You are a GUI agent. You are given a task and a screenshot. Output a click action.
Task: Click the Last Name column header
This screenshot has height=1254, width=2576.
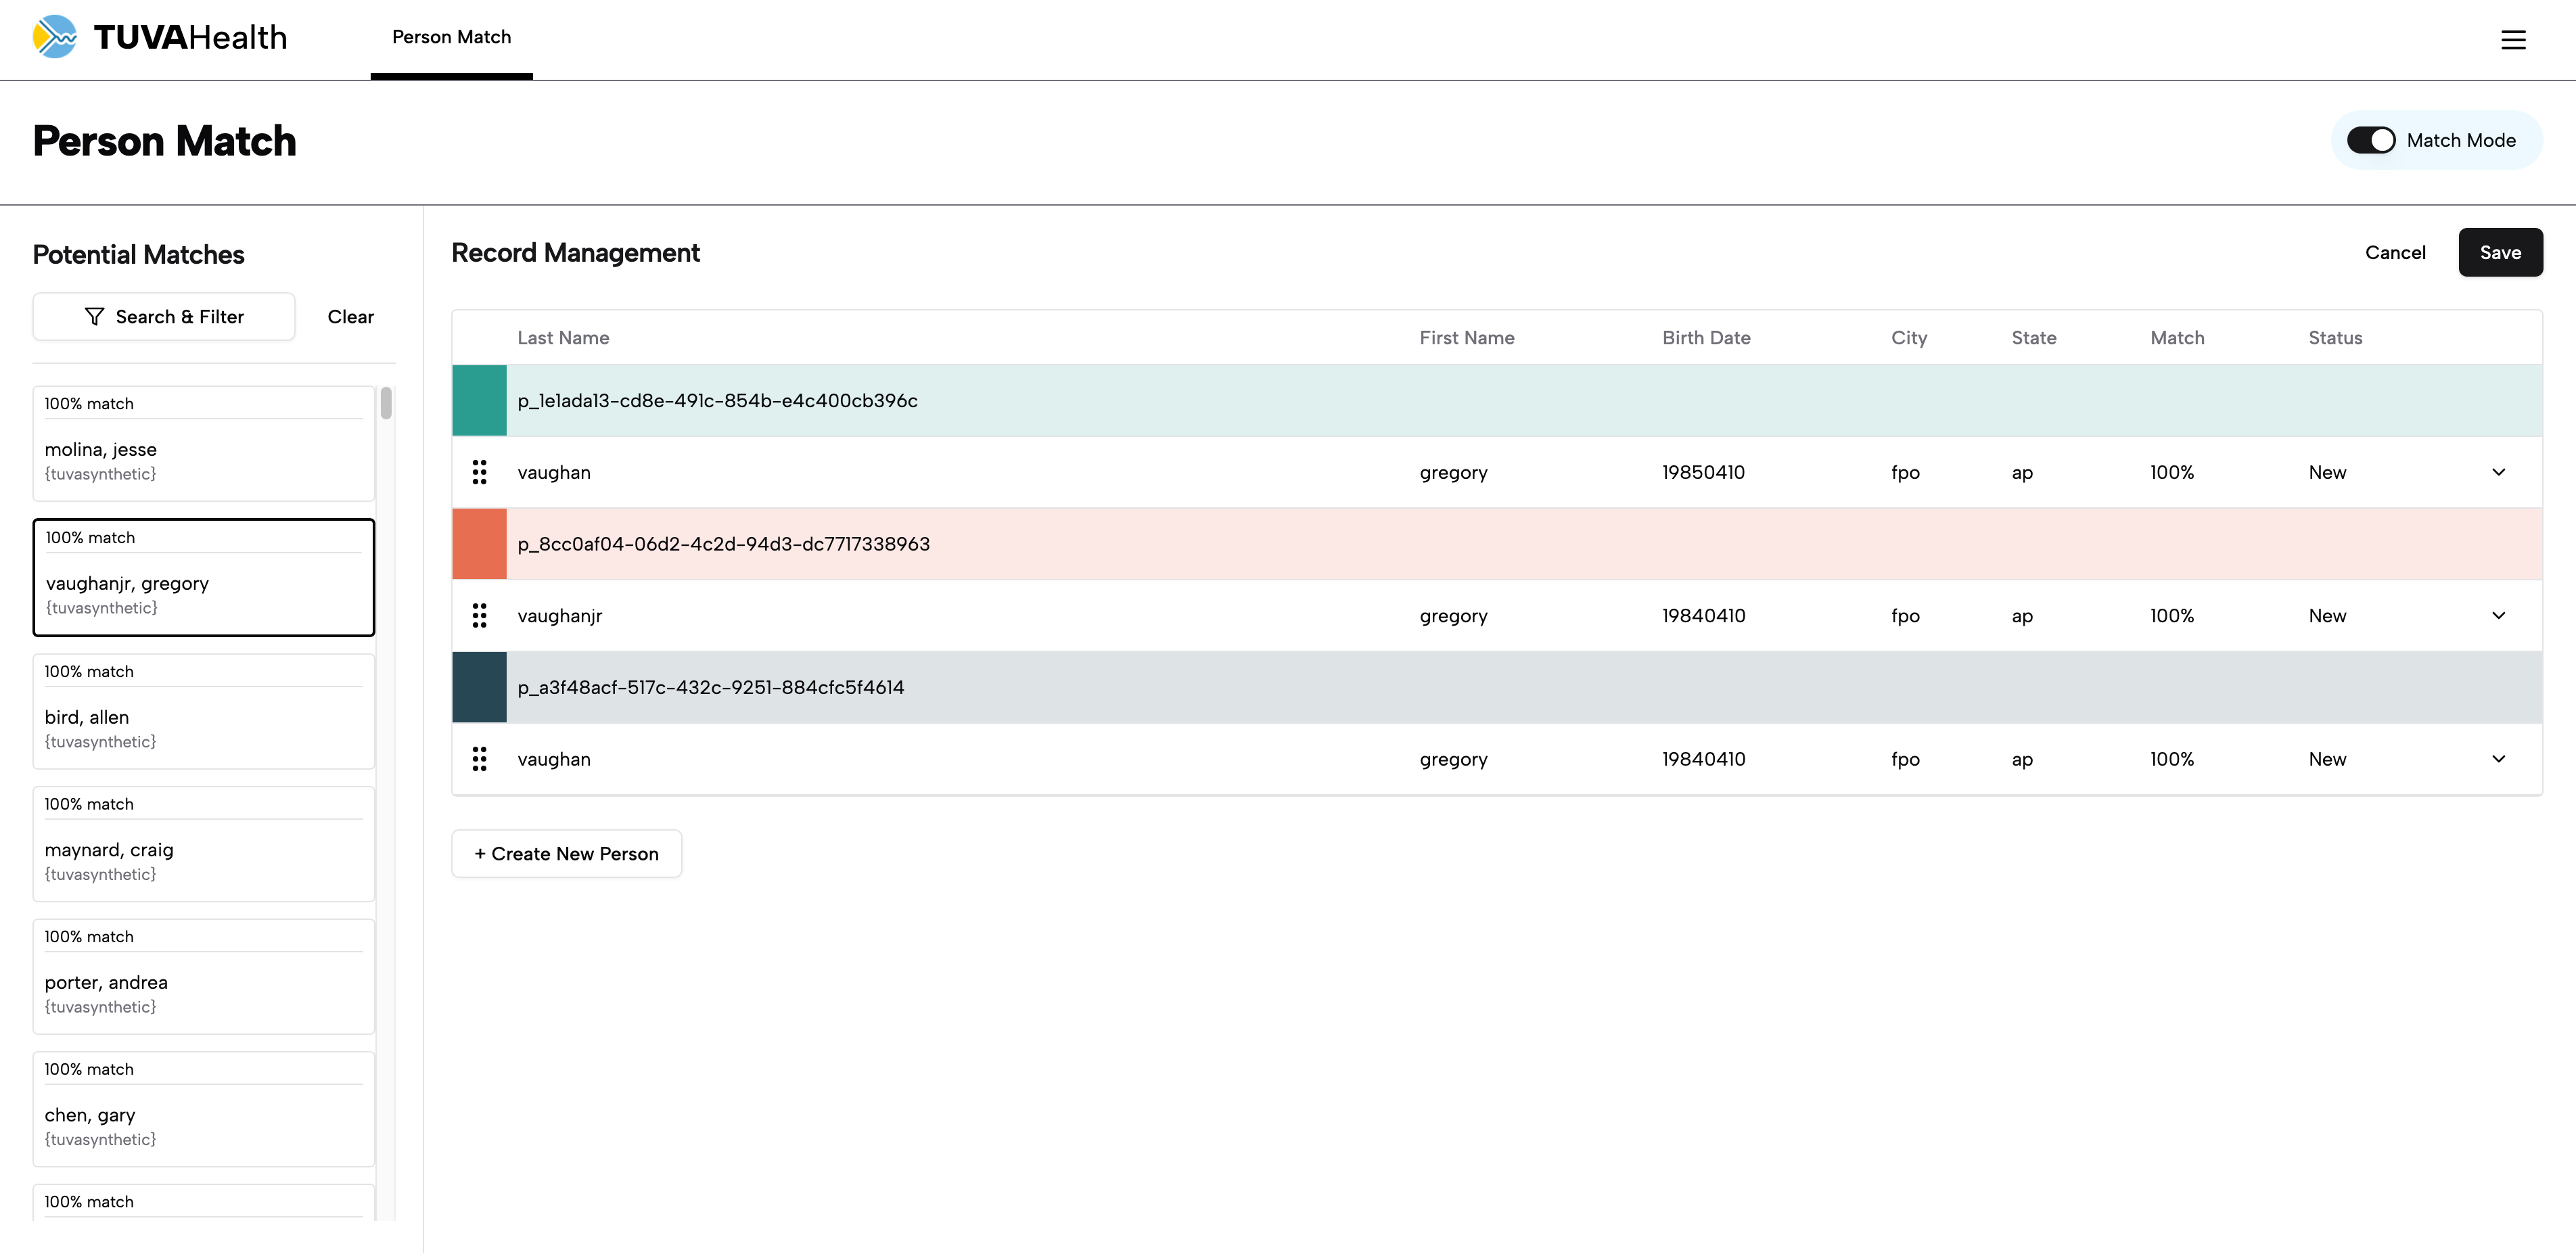click(563, 338)
